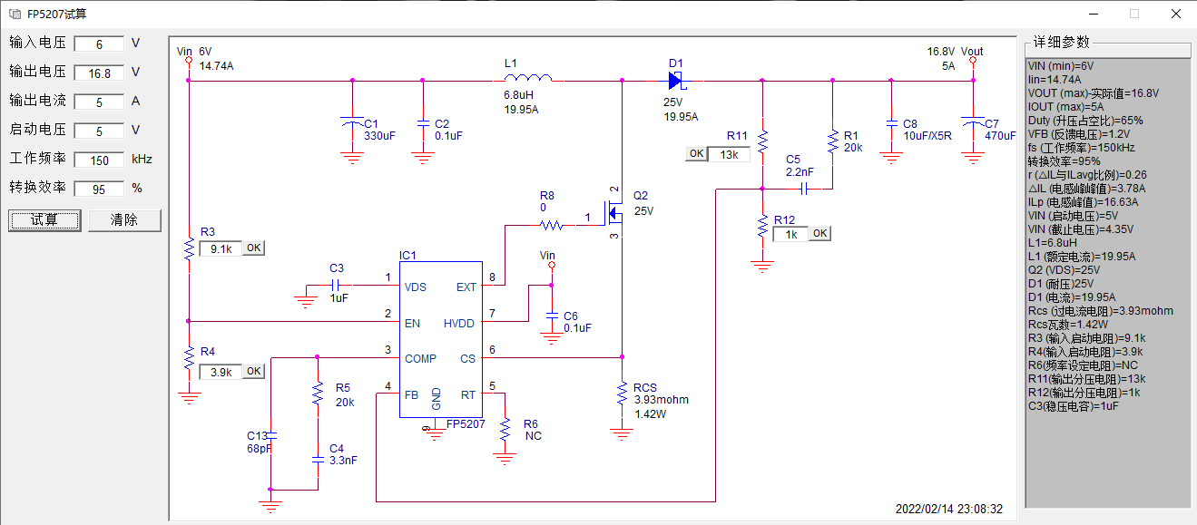
Task: Click the 试算 calculate button
Action: click(44, 220)
